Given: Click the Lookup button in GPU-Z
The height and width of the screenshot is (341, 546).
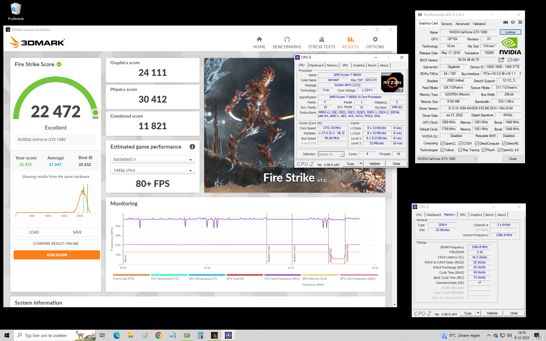Looking at the screenshot, I should pos(510,32).
